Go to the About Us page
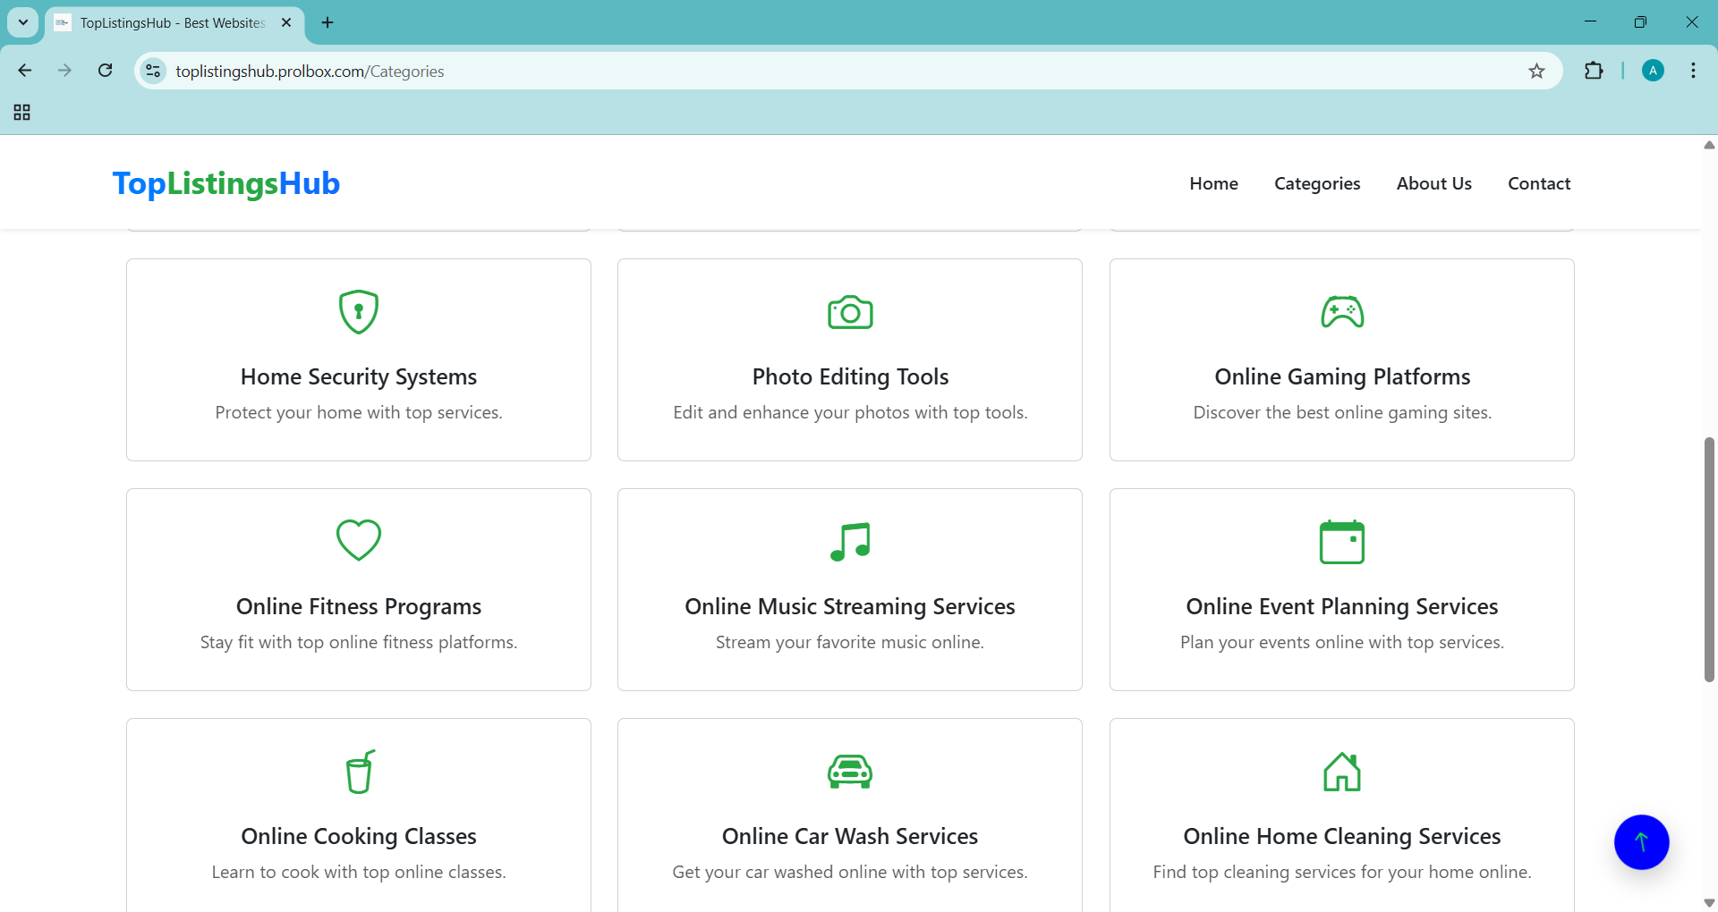The height and width of the screenshot is (912, 1718). (1433, 183)
